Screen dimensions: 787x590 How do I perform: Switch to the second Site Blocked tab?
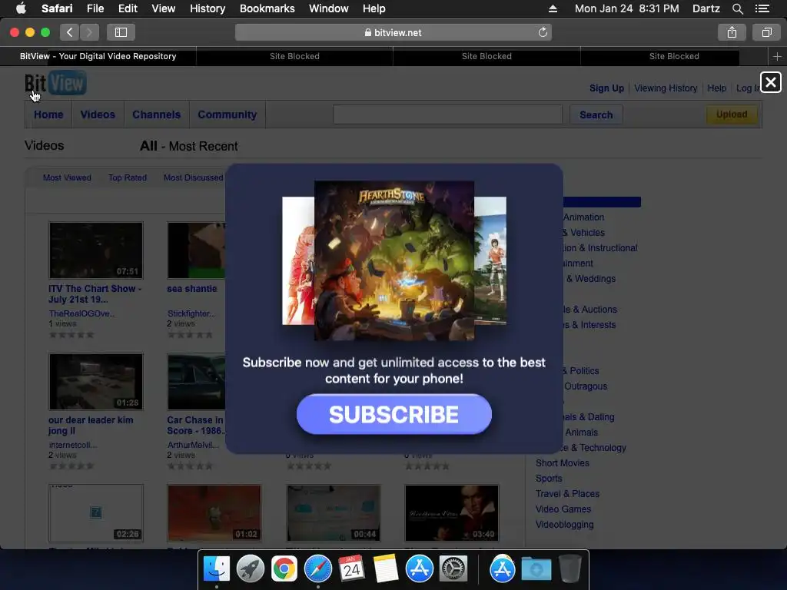(486, 56)
